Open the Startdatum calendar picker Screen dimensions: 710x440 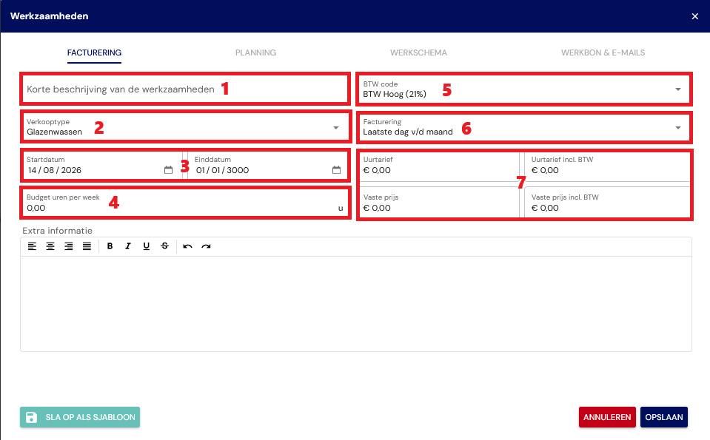tap(169, 170)
